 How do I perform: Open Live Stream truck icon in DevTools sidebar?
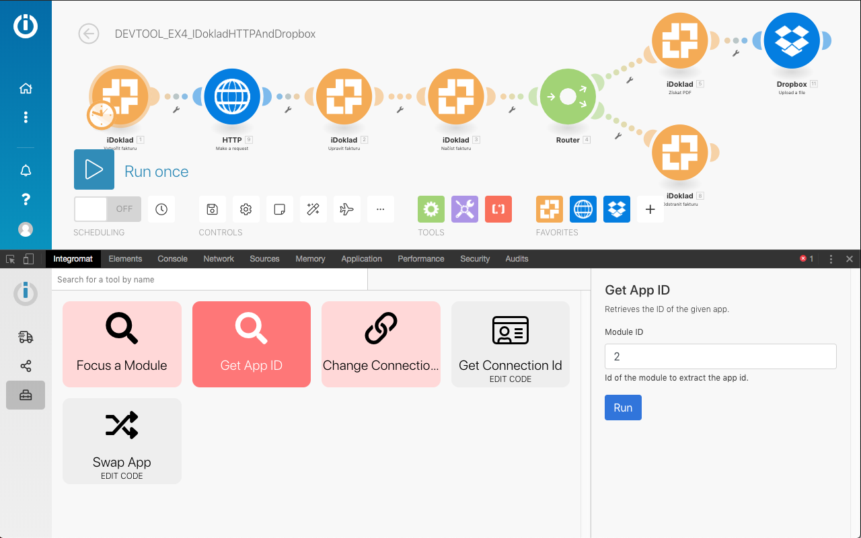coord(26,337)
